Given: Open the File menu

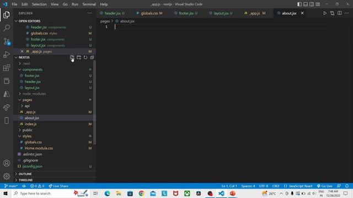Looking at the screenshot, I should (14, 4).
